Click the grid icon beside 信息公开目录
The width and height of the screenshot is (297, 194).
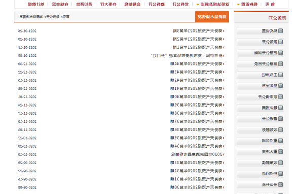[280, 64]
